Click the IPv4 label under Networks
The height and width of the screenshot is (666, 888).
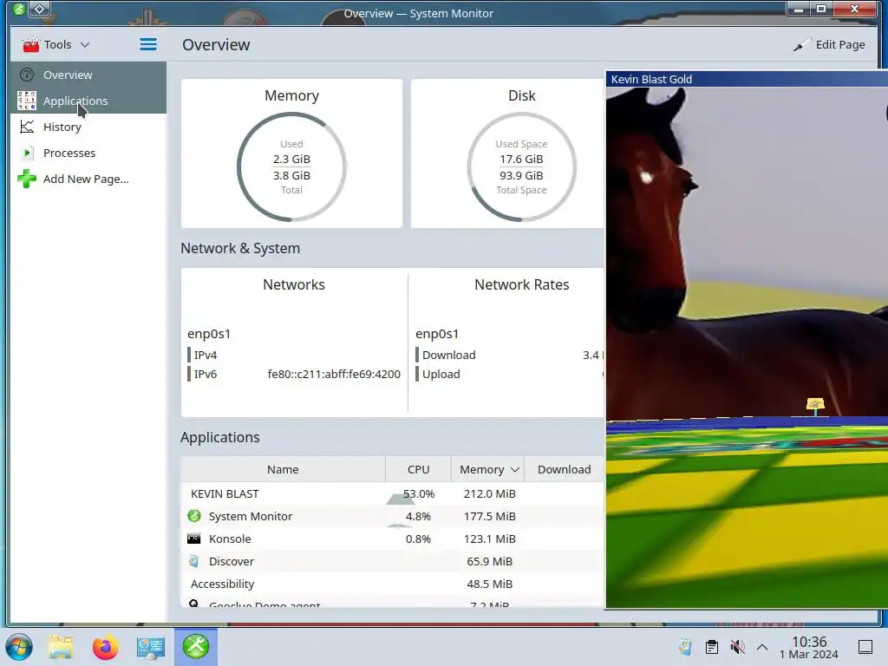click(x=205, y=355)
